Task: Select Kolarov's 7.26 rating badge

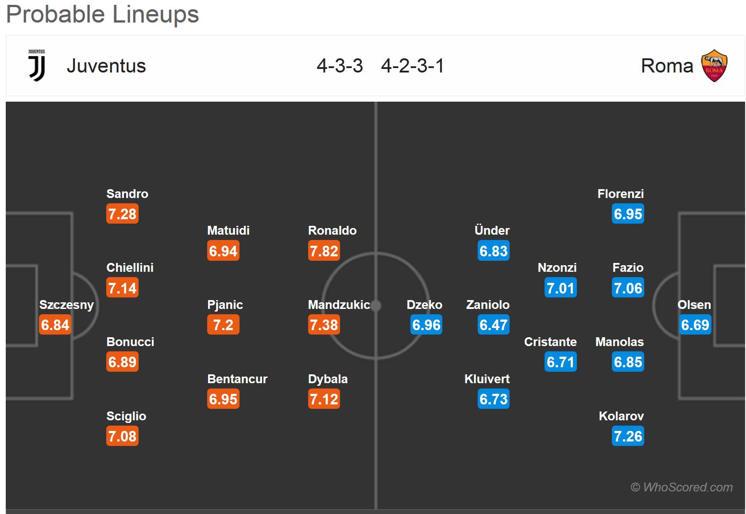Action: [x=628, y=436]
